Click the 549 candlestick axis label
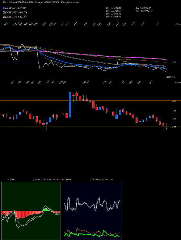181x240 pixels. 174,119
